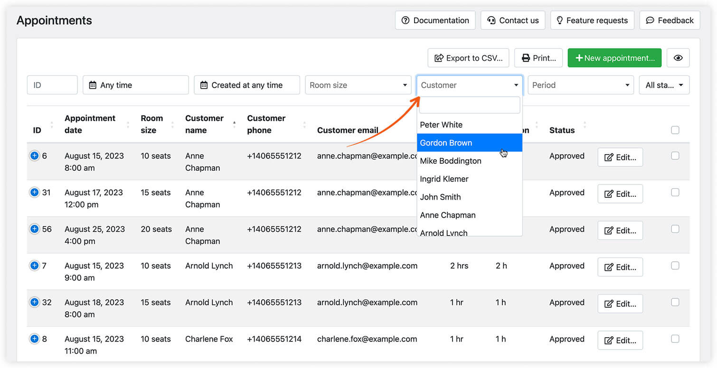Edit appointment ID 6

coord(620,157)
